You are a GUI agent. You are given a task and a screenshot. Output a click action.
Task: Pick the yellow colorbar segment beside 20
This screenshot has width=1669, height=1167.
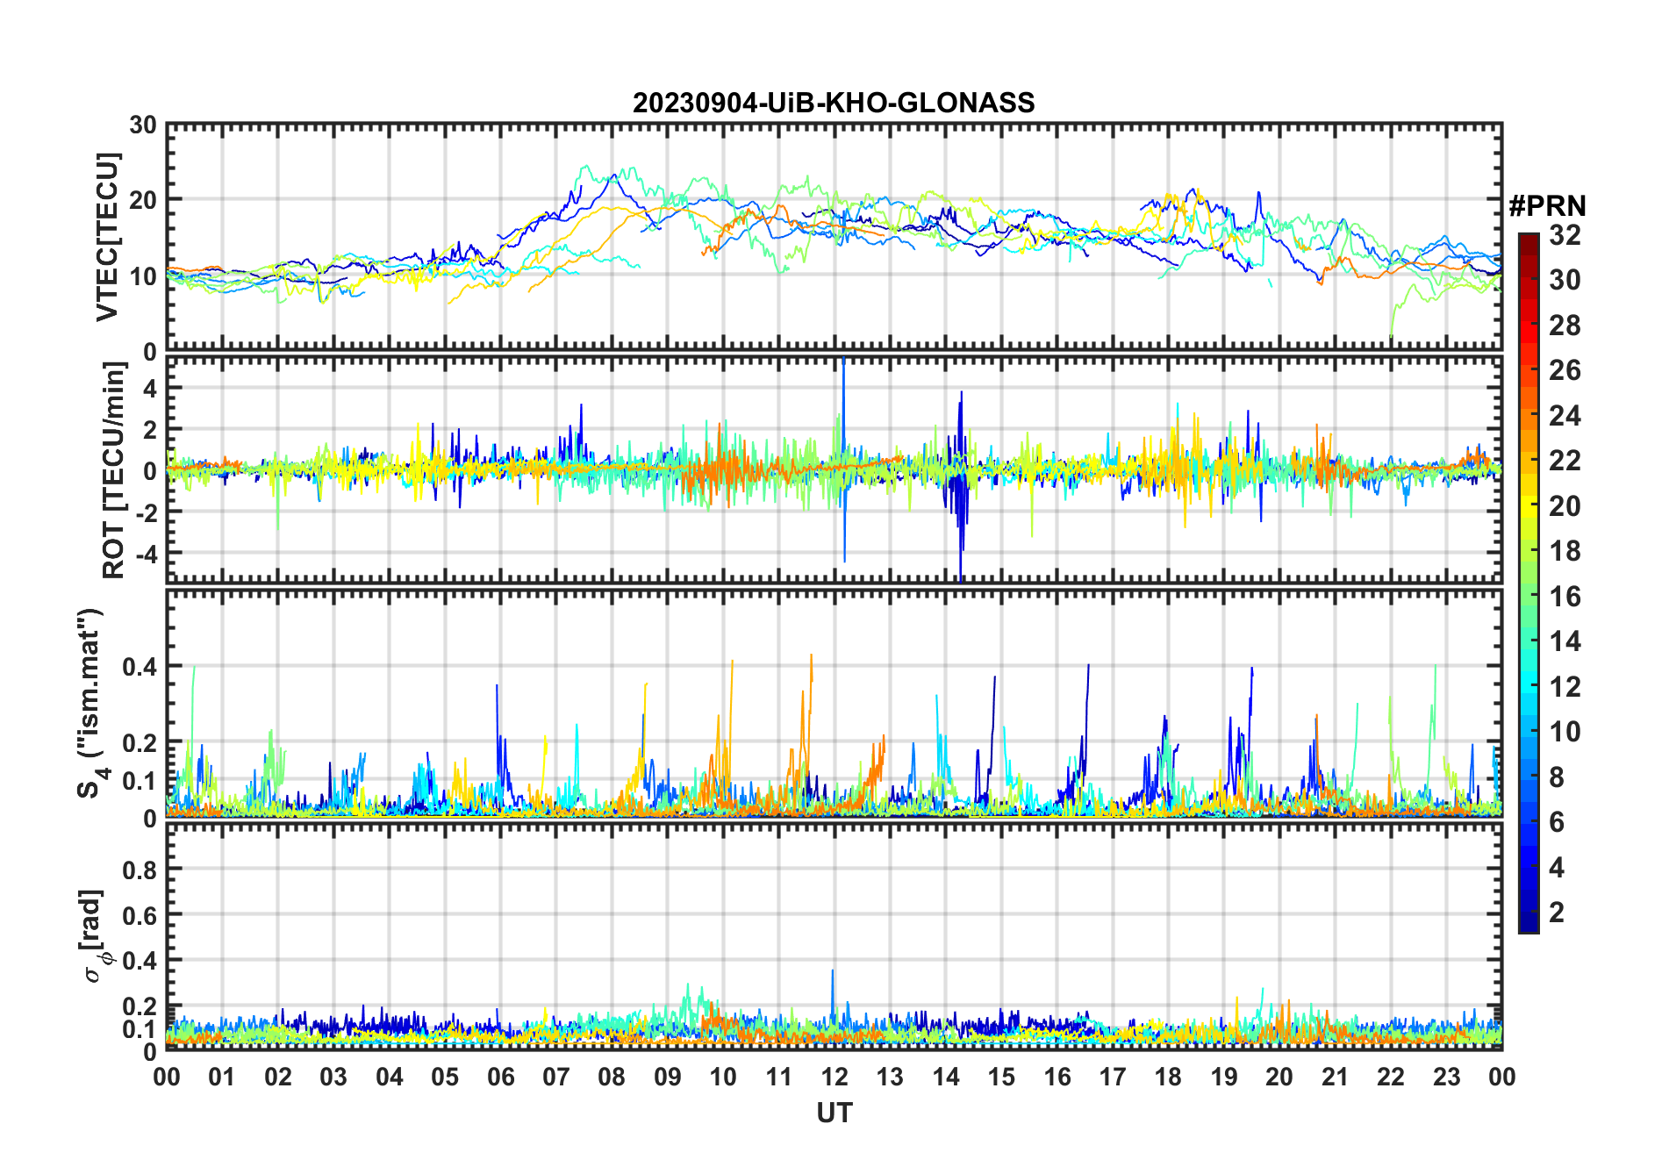[x=1528, y=505]
